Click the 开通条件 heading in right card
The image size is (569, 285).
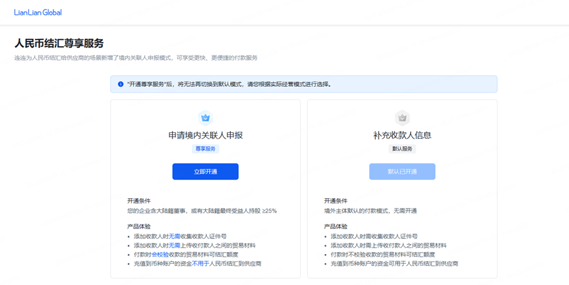[336, 201]
